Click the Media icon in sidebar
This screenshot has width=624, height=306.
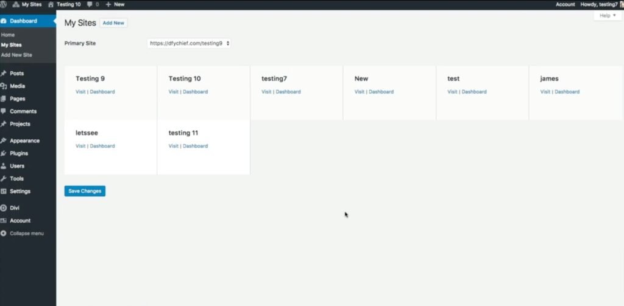tap(4, 86)
